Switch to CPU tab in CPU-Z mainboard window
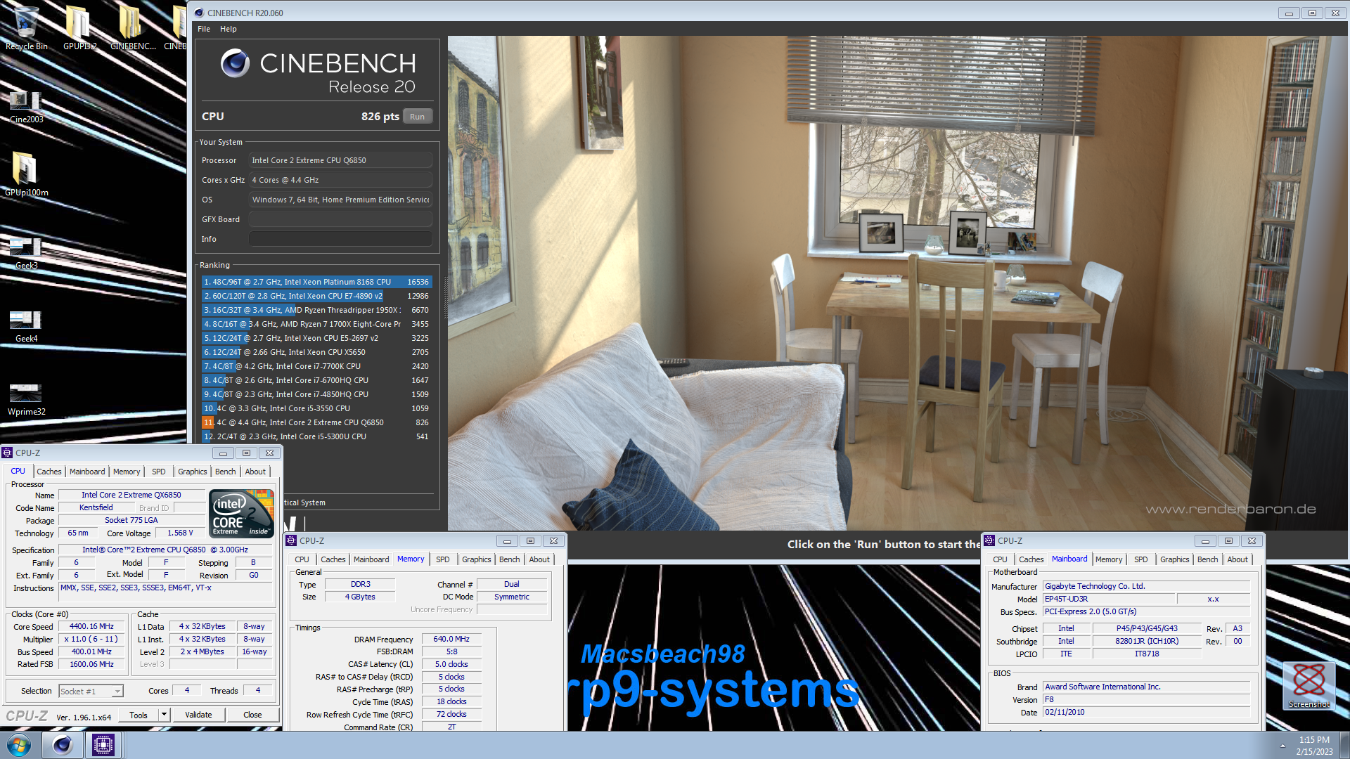 coord(1000,559)
